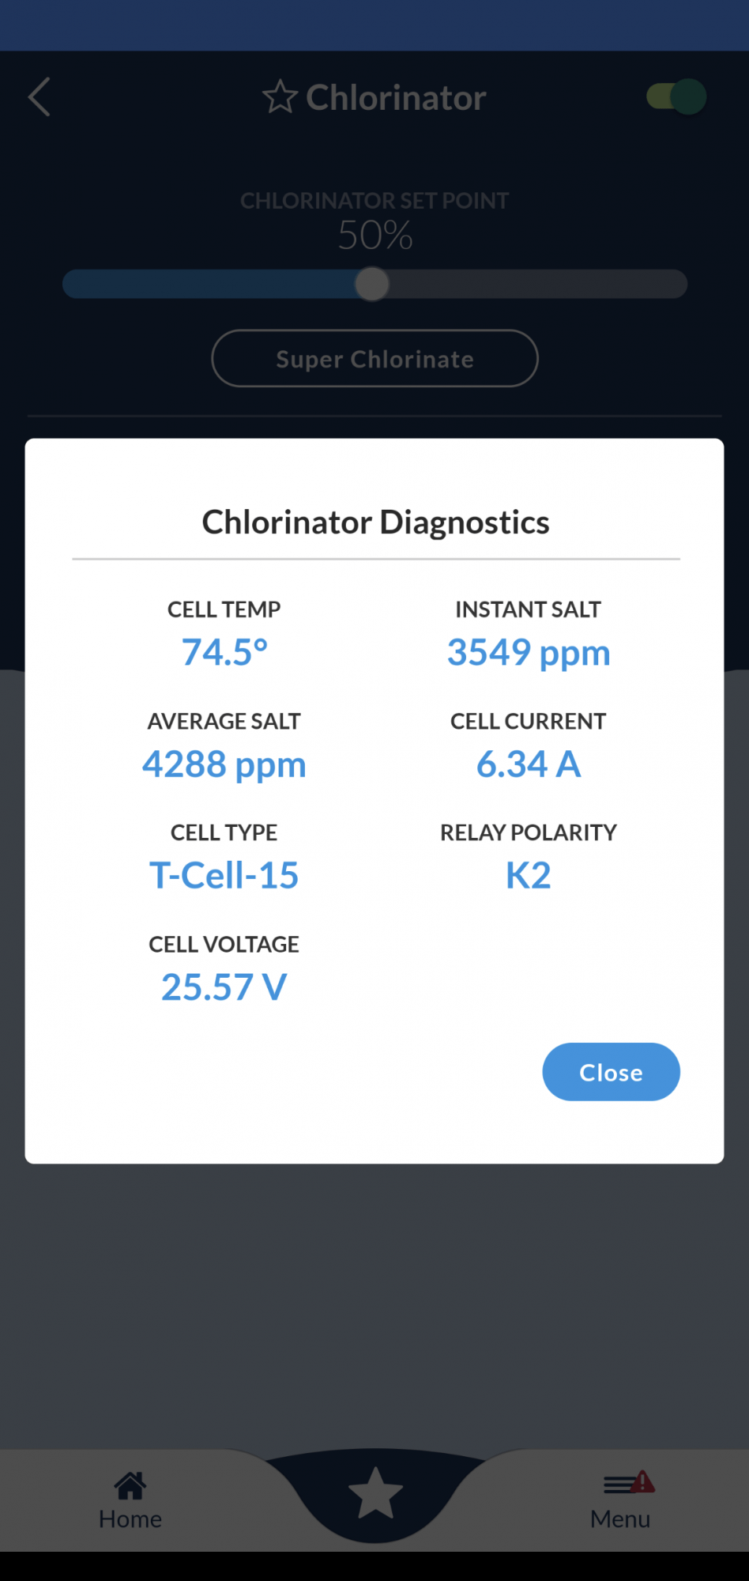This screenshot has width=749, height=1581.
Task: Toggle the Chlorinator power switch
Action: [x=676, y=97]
